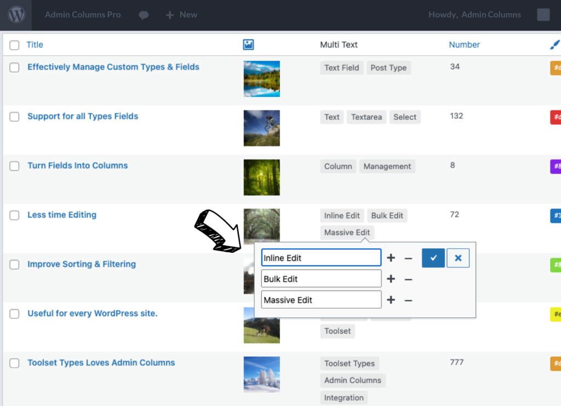This screenshot has height=406, width=561.
Task: Focus the Massive Edit text field
Action: (321, 300)
